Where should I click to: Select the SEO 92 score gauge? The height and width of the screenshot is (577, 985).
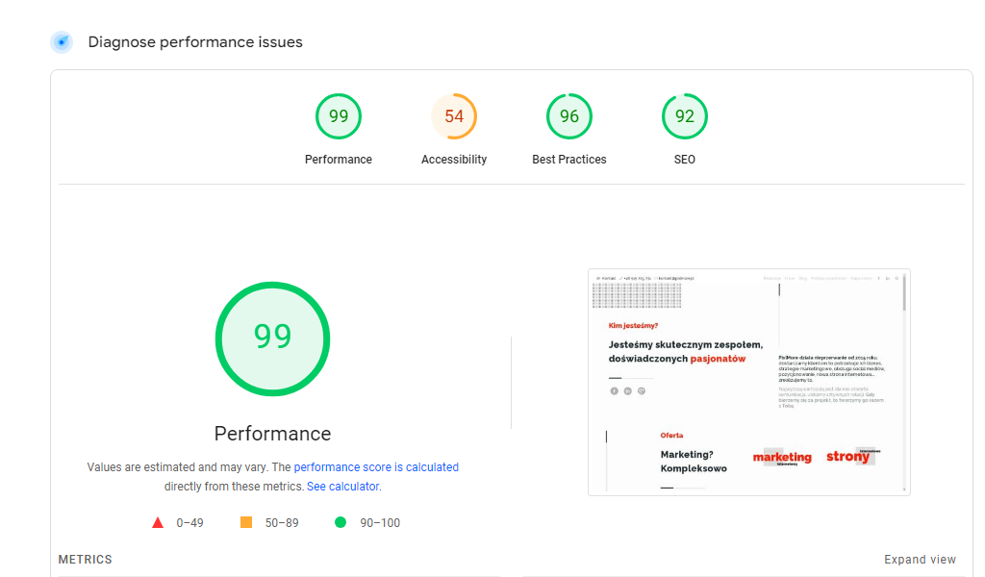tap(685, 116)
